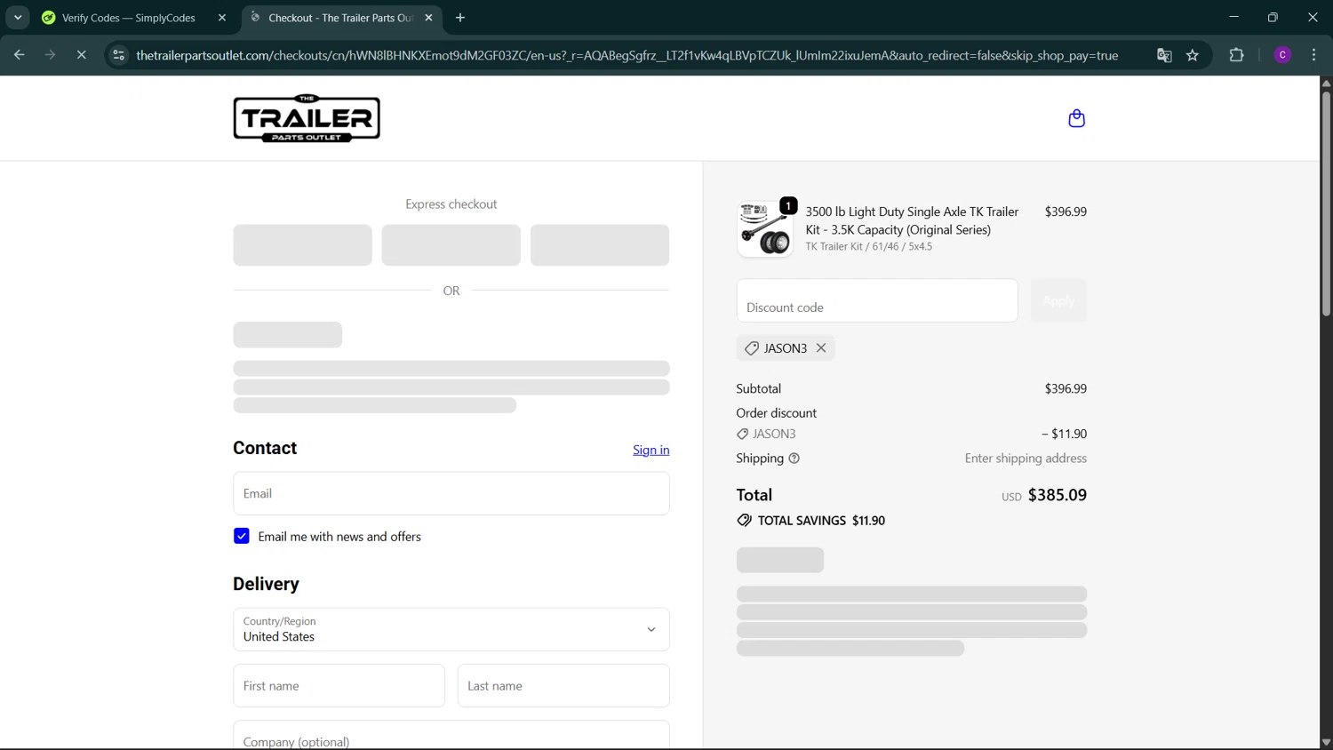Open the browser extensions puzzle icon
Image resolution: width=1333 pixels, height=750 pixels.
click(x=1236, y=55)
